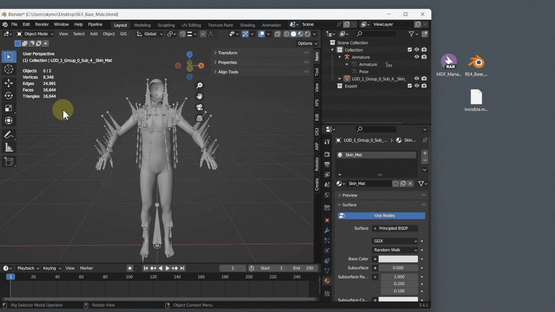This screenshot has height=312, width=555.
Task: Click Base Color swatch
Action: [x=398, y=259]
